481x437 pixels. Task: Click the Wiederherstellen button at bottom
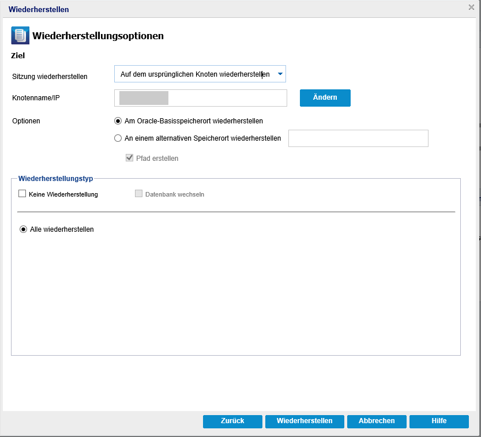(305, 421)
